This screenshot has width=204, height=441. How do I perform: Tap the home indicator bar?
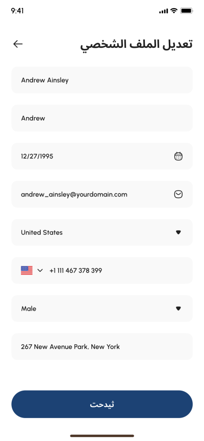102,436
